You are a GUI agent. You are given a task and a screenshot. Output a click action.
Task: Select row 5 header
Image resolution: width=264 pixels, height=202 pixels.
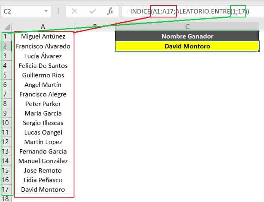pyautogui.click(x=6, y=75)
